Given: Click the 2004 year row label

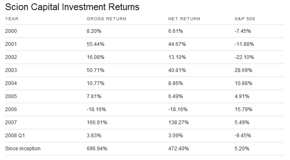Looking at the screenshot, I should click(11, 83).
